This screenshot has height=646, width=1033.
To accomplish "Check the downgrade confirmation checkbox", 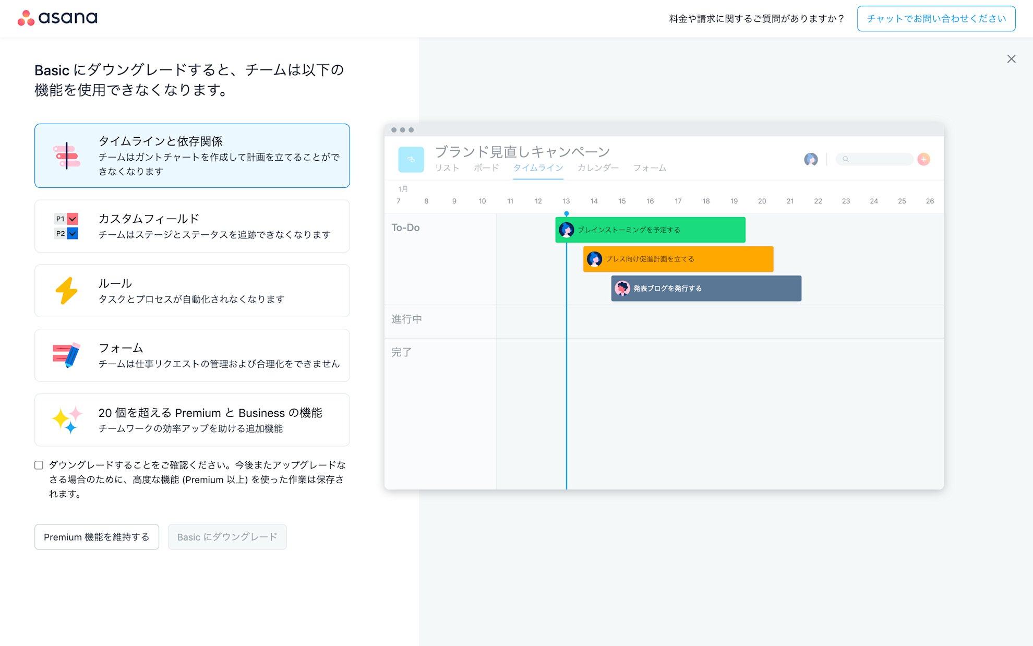I will (x=39, y=465).
